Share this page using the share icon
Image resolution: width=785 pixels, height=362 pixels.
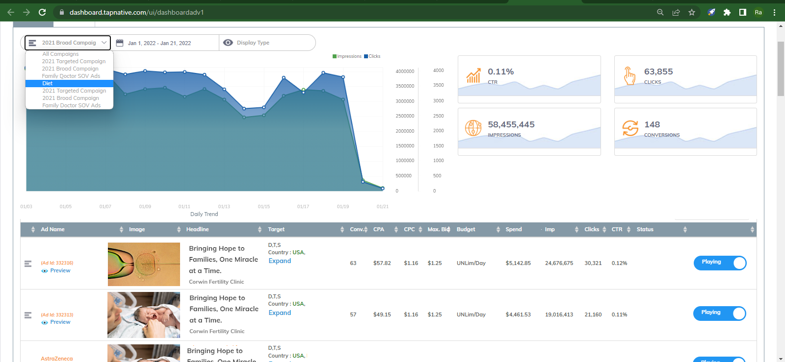tap(676, 12)
